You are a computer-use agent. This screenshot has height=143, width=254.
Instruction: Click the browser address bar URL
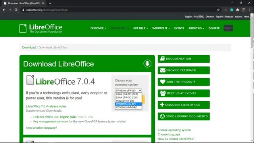coord(47,10)
